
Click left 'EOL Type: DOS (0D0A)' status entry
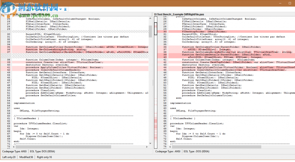coord(42,151)
